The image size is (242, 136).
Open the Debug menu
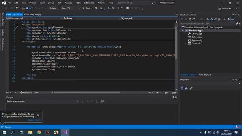click(51, 3)
